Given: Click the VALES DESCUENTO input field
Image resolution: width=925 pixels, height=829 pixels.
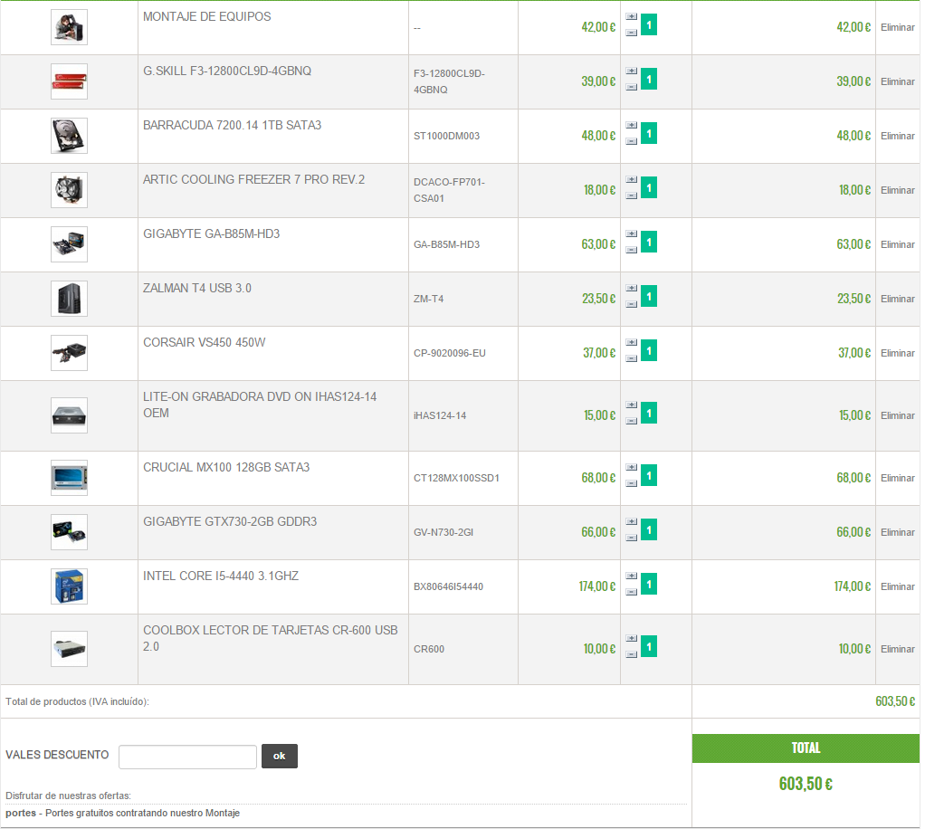Looking at the screenshot, I should pyautogui.click(x=187, y=757).
